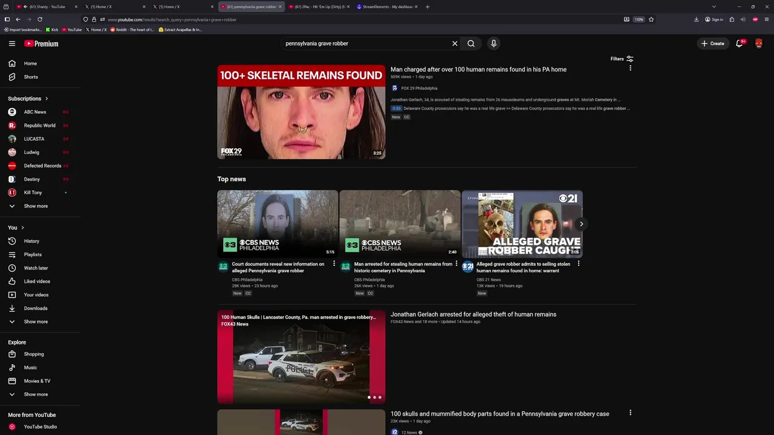Open options for Court documents video
This screenshot has width=774, height=435.
[x=334, y=263]
